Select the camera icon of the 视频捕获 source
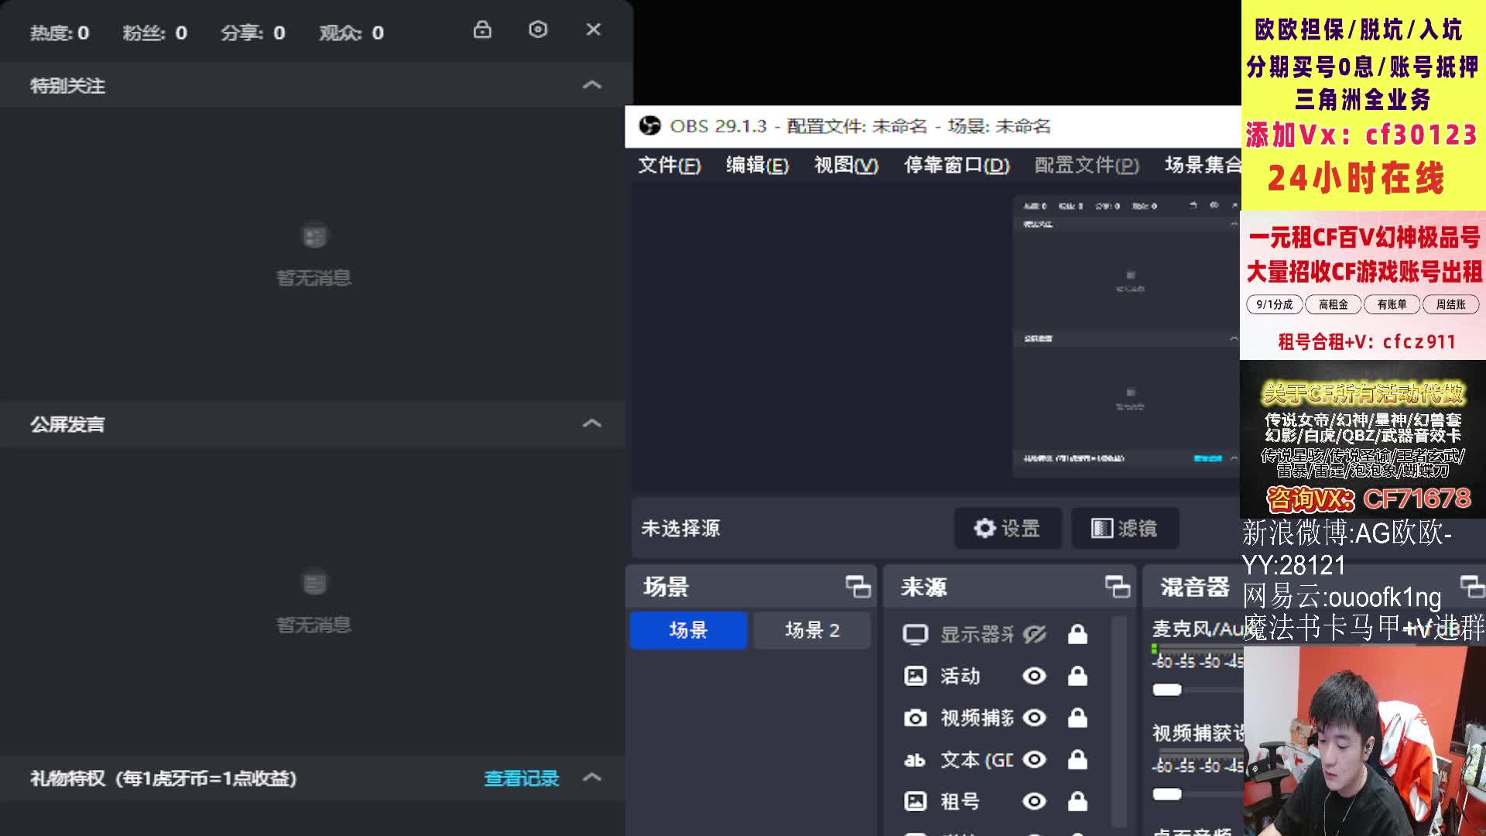Image resolution: width=1486 pixels, height=836 pixels. click(915, 718)
